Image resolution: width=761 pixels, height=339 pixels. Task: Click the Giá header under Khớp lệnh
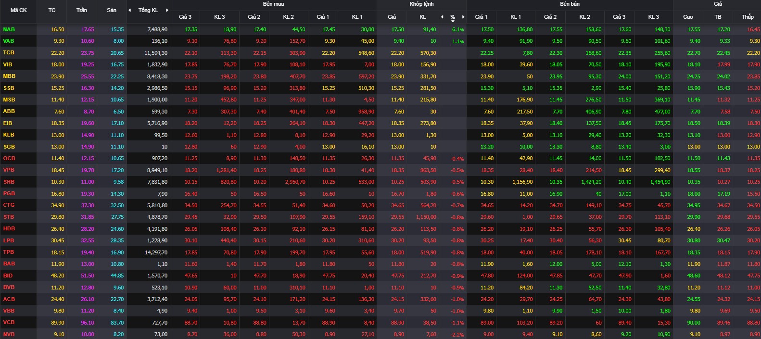tap(392, 17)
